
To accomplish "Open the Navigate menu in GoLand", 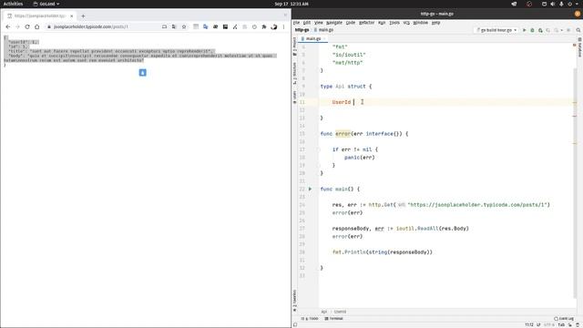I will 334,23.
